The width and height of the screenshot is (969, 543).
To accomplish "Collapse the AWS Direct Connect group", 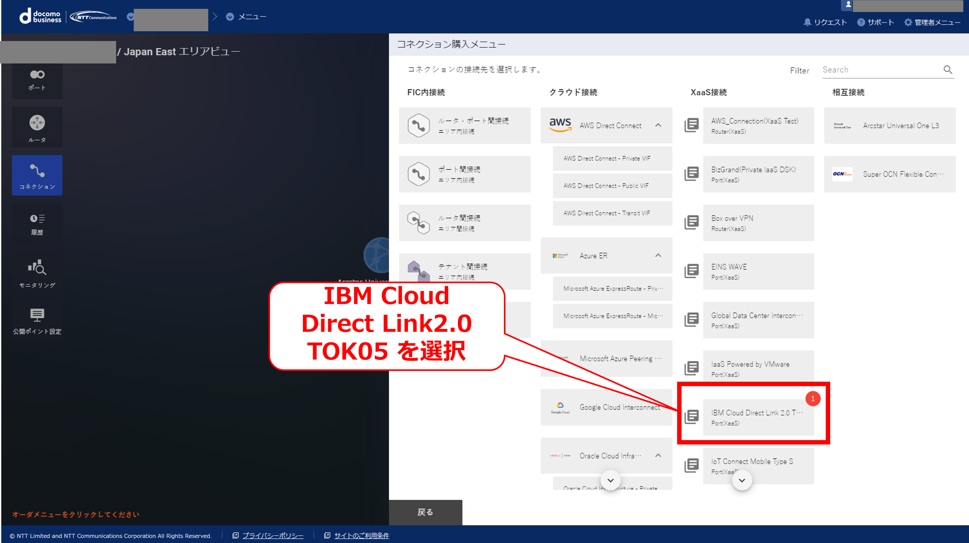I will pos(658,125).
